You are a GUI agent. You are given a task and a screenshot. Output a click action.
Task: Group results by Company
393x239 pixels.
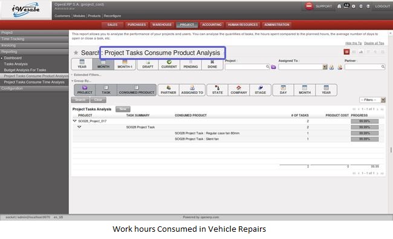click(x=239, y=90)
